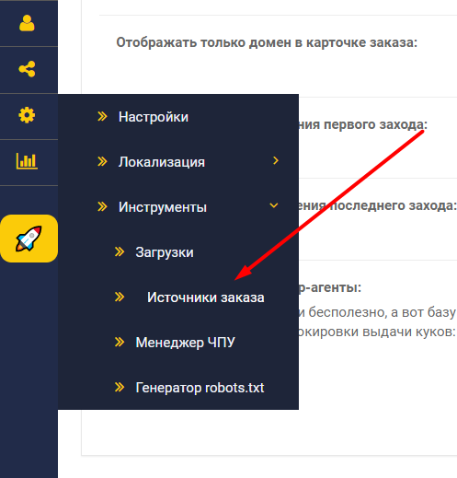Expand Локализация submenu arrow

[276, 160]
